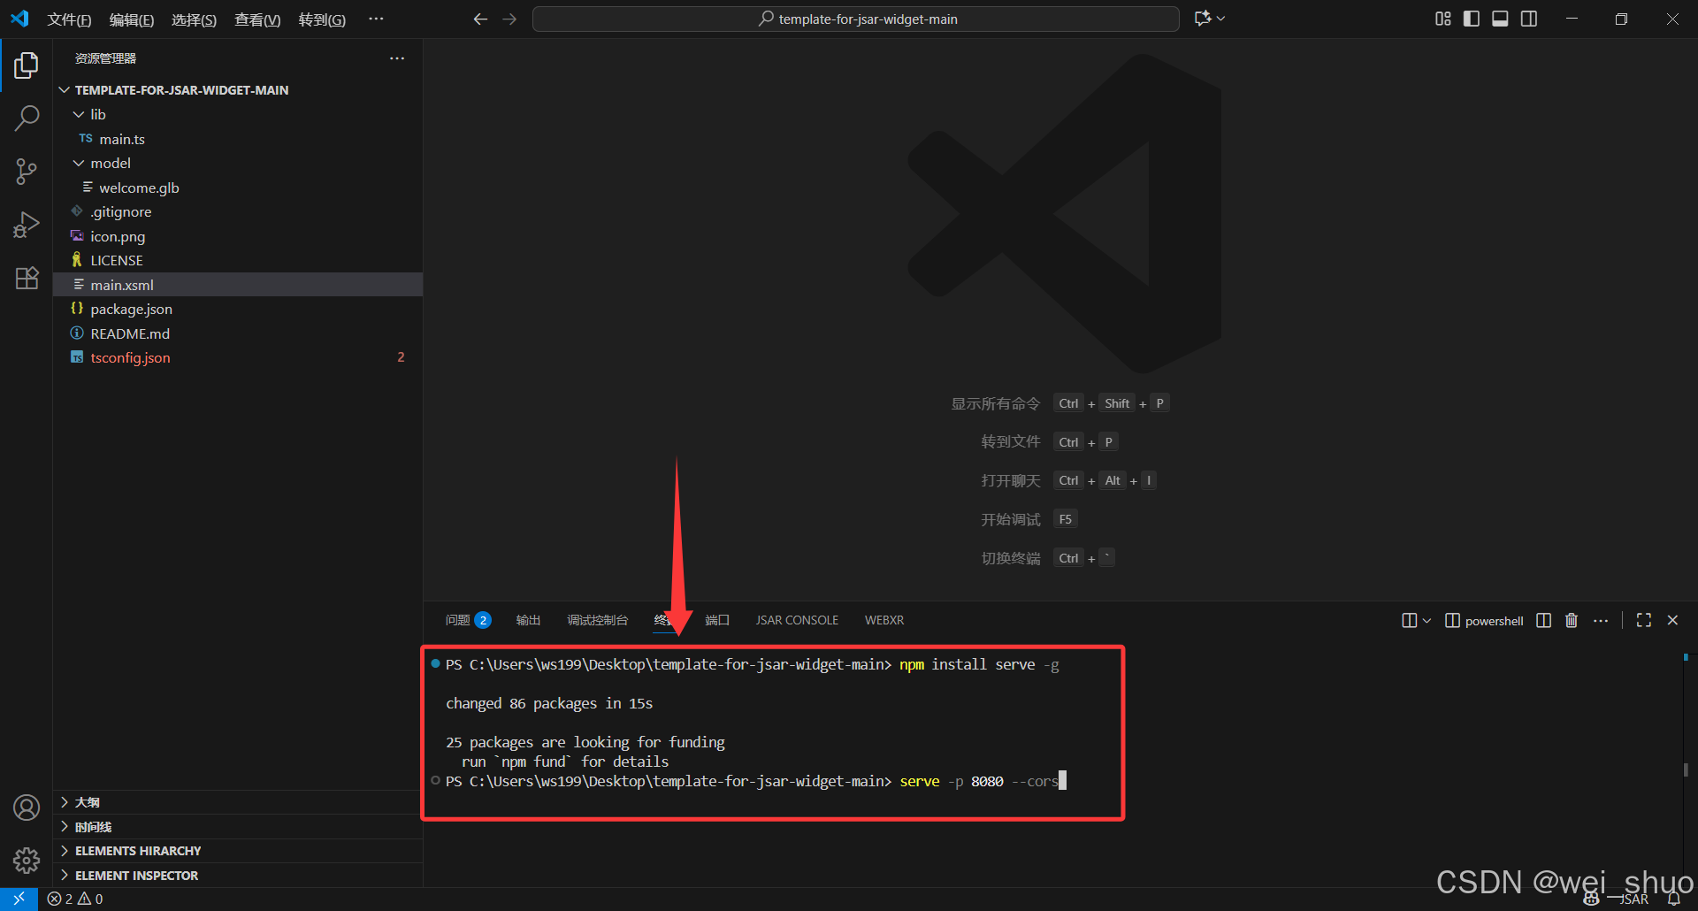Screen dimensions: 1698x911
Task: Click the command center search box
Action: pyautogui.click(x=856, y=19)
